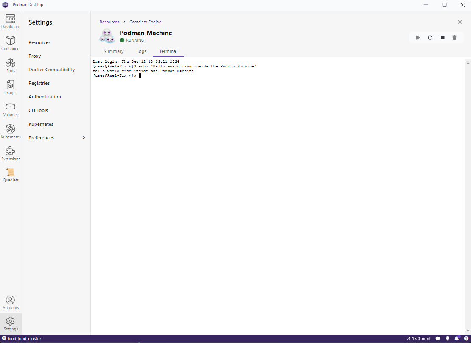Open the Volumes section
Viewport: 471px width, 343px height.
tap(11, 109)
